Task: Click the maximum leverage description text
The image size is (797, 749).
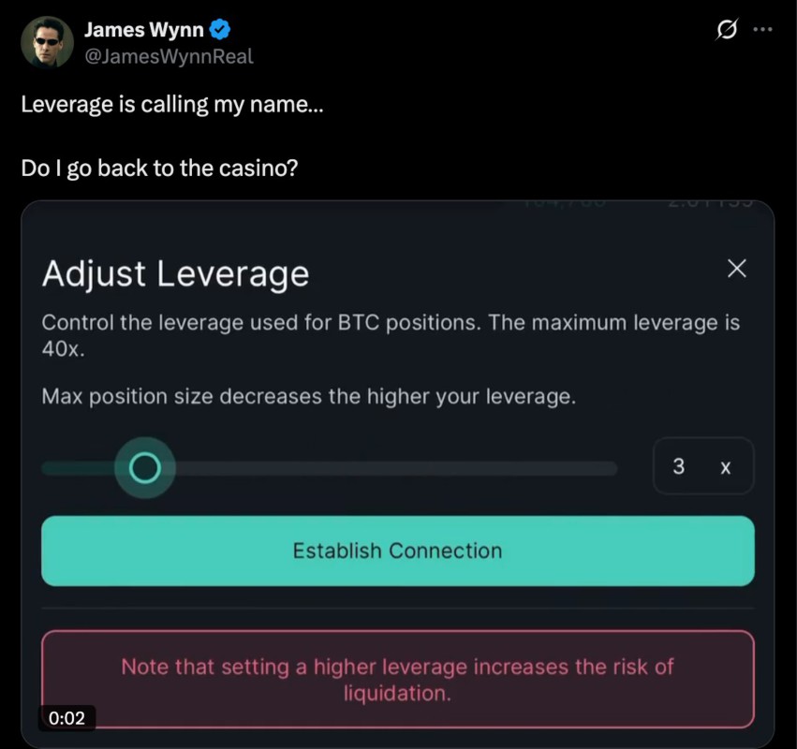Action: click(x=391, y=335)
